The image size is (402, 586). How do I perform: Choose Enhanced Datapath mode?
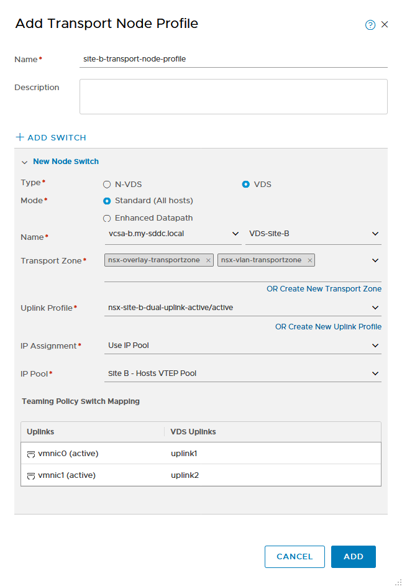(107, 218)
